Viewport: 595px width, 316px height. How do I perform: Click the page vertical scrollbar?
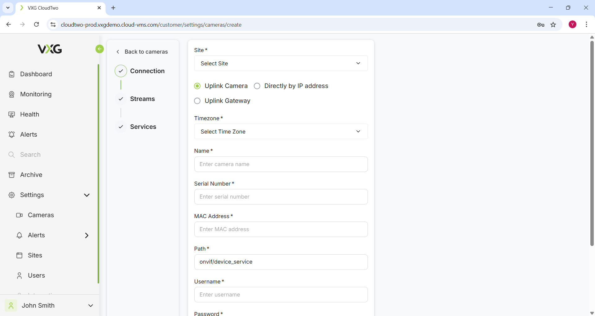[592, 143]
